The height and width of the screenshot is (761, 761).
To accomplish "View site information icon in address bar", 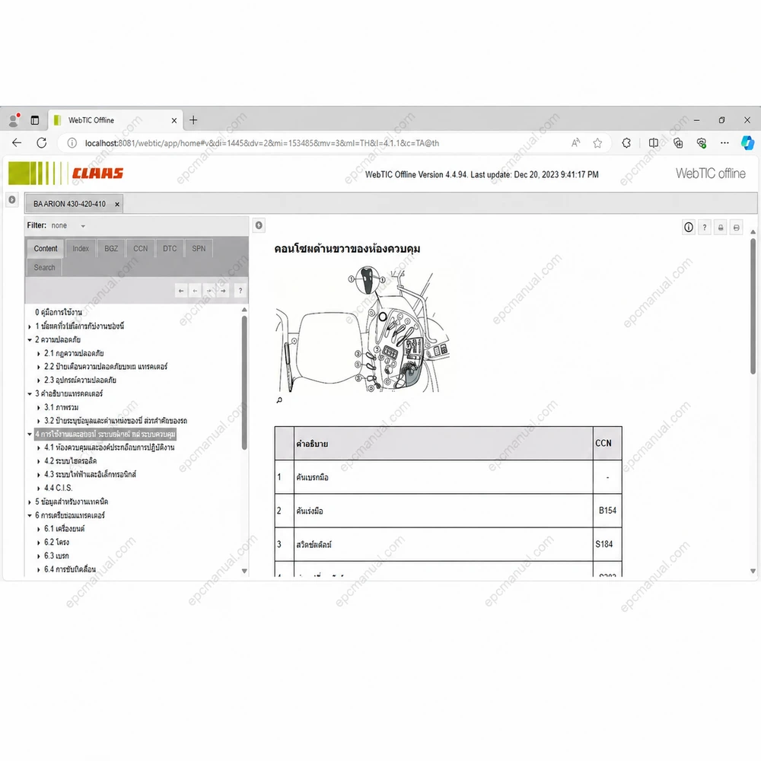I will click(72, 143).
